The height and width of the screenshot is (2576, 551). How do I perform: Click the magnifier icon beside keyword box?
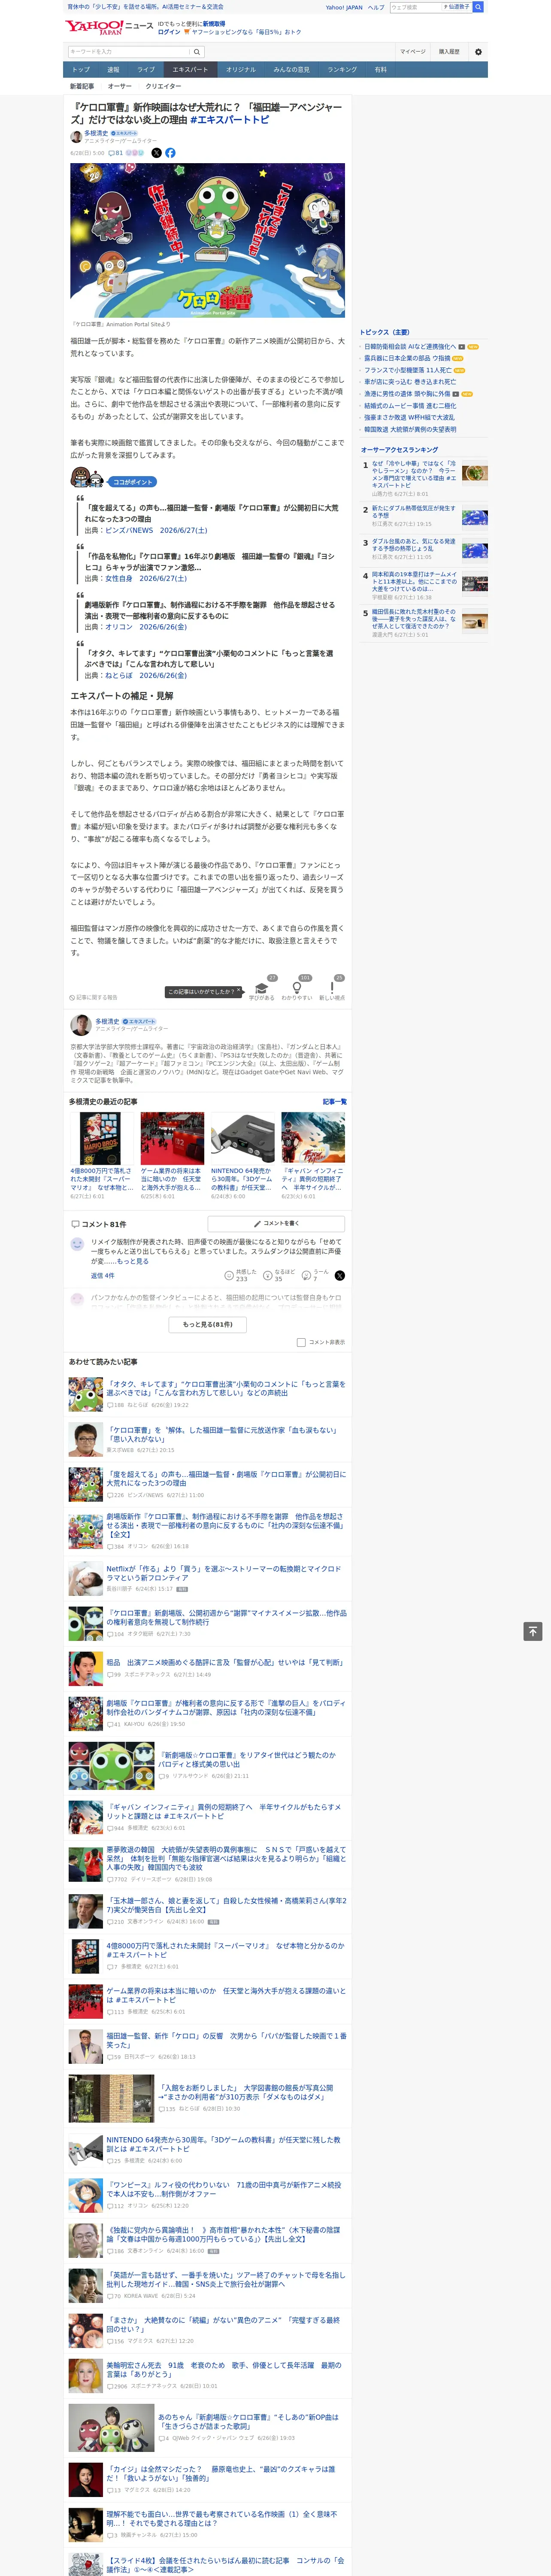(197, 52)
